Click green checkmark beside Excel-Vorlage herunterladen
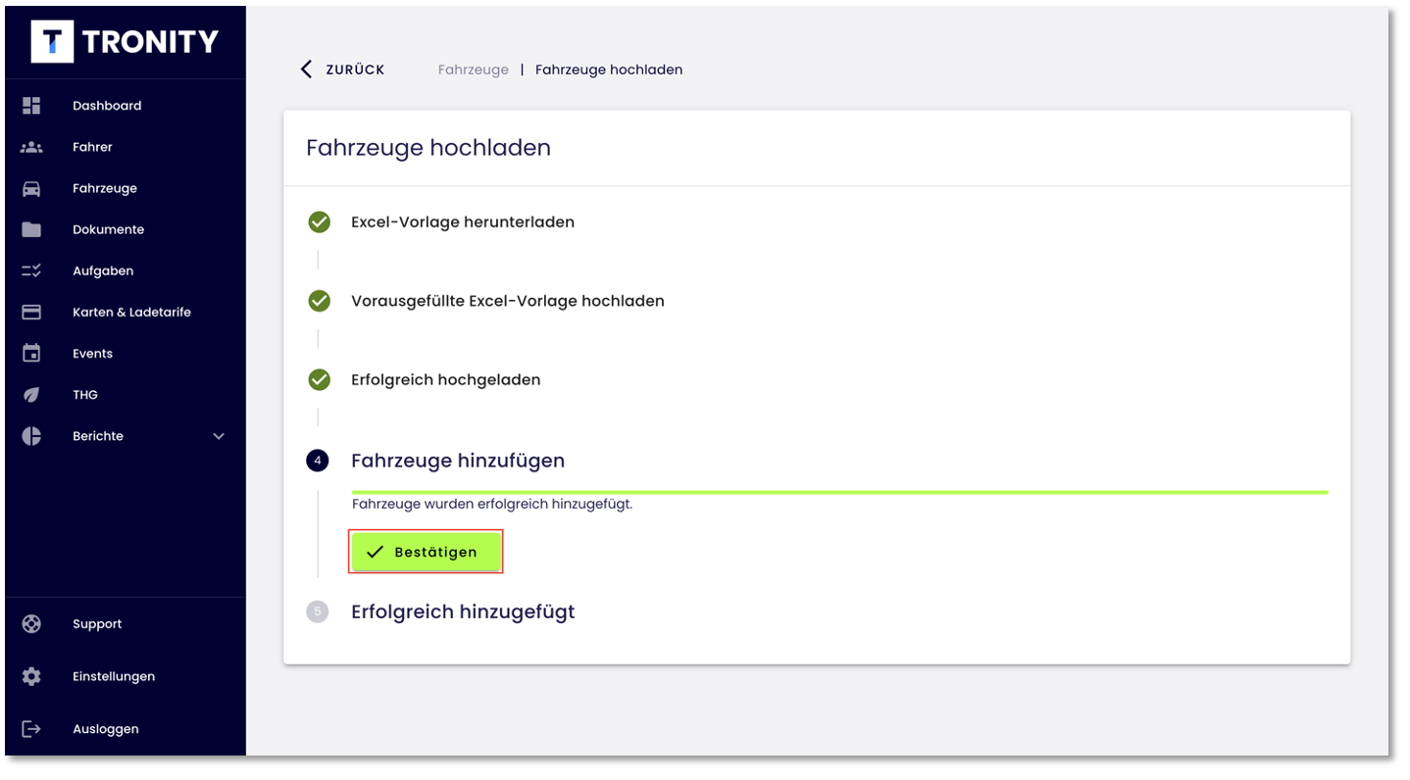The width and height of the screenshot is (1410, 780). (320, 222)
